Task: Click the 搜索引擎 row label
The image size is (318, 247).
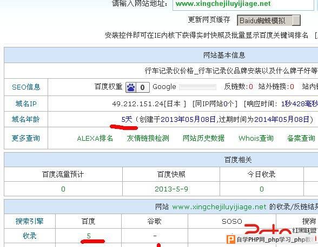Action: [30, 221]
